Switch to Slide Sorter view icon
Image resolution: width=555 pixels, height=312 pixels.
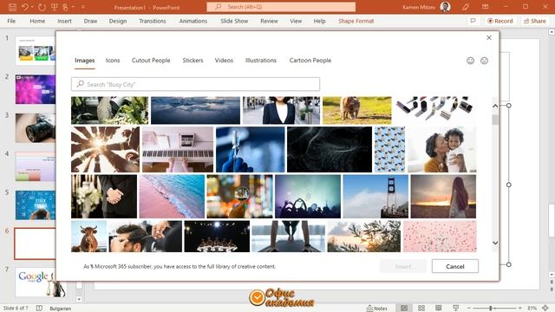421,309
